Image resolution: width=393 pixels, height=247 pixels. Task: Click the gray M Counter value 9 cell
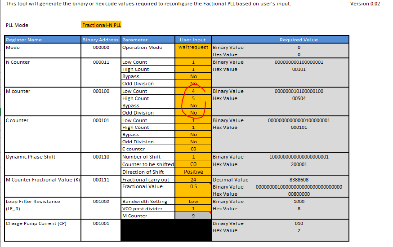193,216
